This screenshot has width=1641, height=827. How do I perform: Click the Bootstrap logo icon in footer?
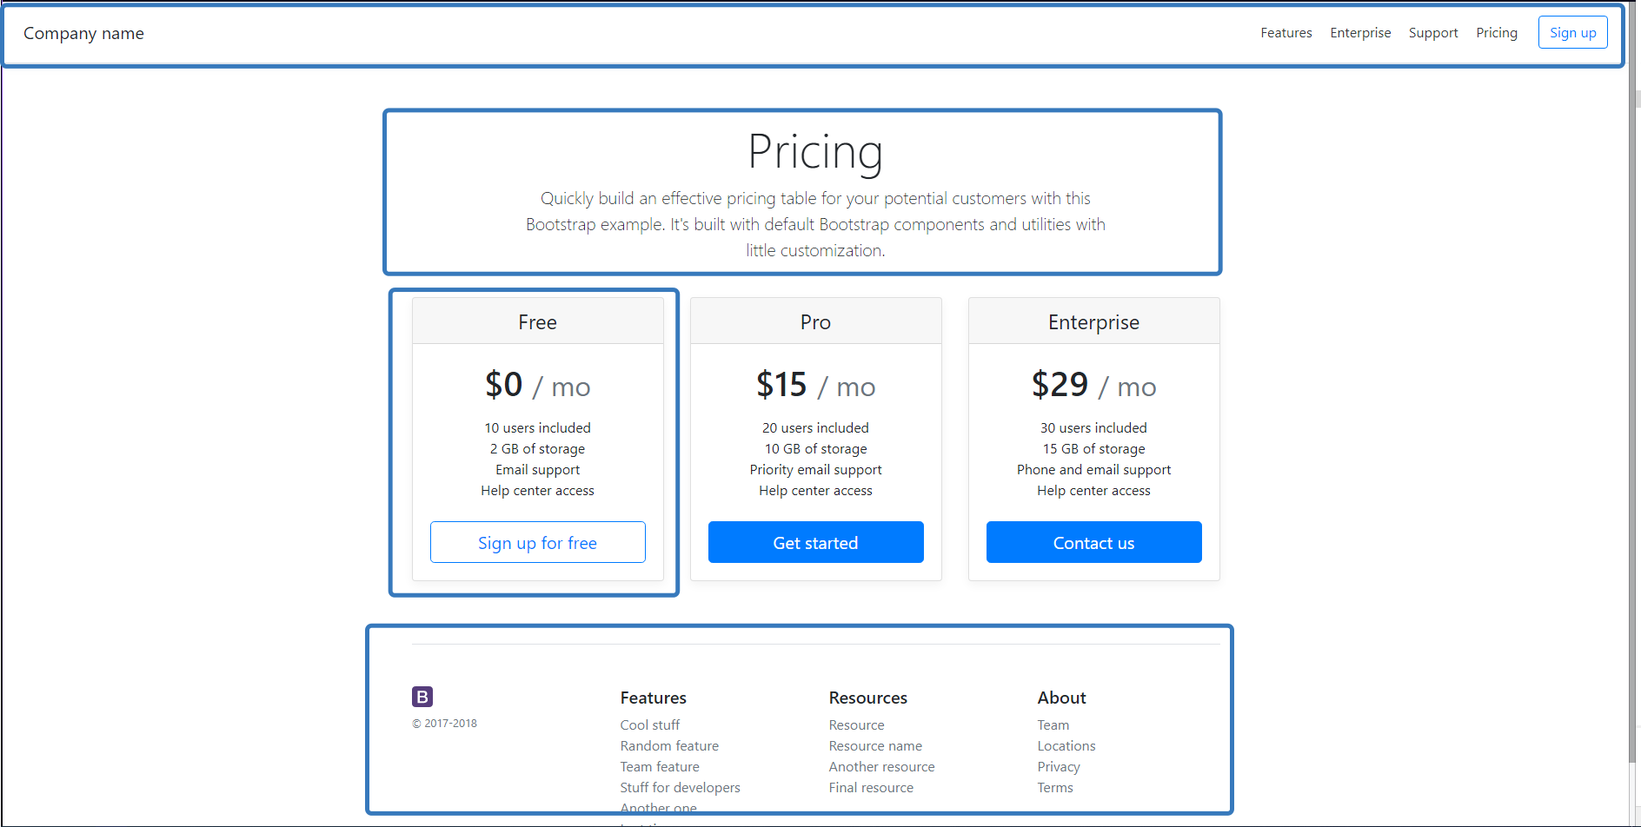tap(422, 697)
